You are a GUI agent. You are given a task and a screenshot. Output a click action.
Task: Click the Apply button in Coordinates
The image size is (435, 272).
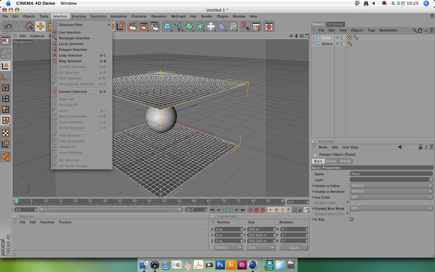coord(294,248)
